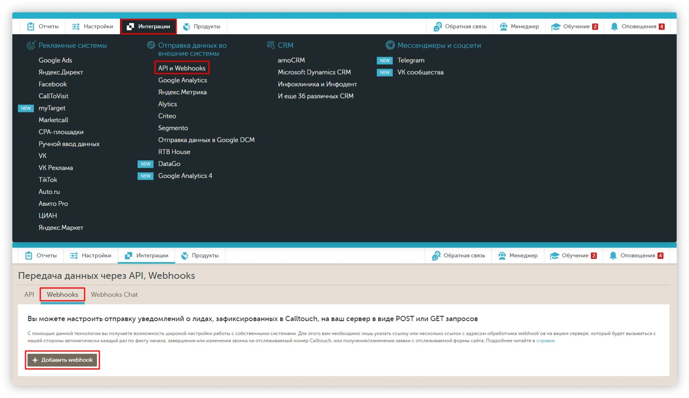Select Яндекс.Директ menu entry
Viewport: 689px width, 398px height.
(61, 72)
